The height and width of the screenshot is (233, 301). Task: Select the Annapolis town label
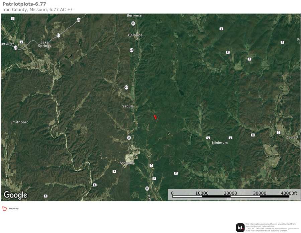126,163
